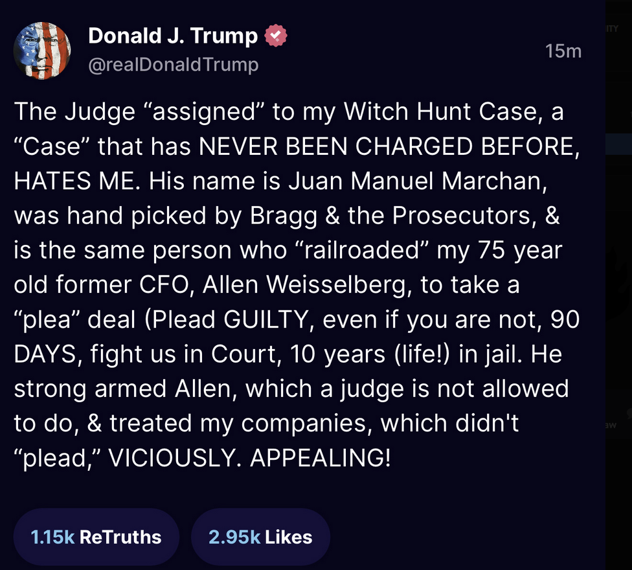This screenshot has height=570, width=632.
Task: Click the 15m post timestamp
Action: (563, 51)
